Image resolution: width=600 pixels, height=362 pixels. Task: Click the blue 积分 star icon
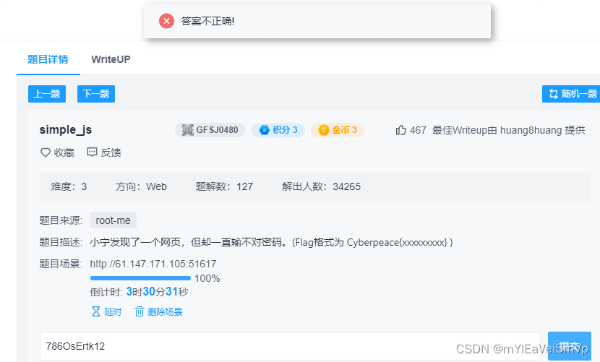pos(265,130)
